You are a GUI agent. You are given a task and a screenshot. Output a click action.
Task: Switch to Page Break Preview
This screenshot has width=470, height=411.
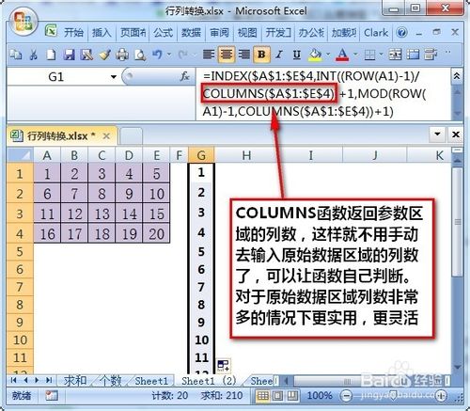click(292, 396)
